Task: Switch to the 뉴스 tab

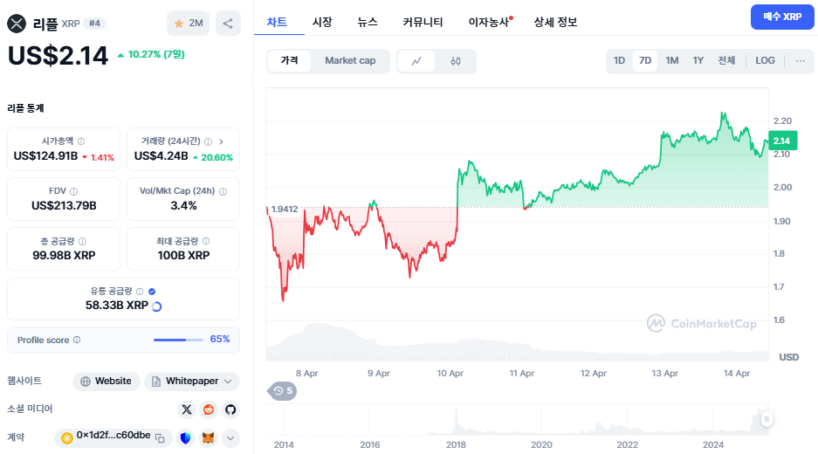Action: coord(368,22)
